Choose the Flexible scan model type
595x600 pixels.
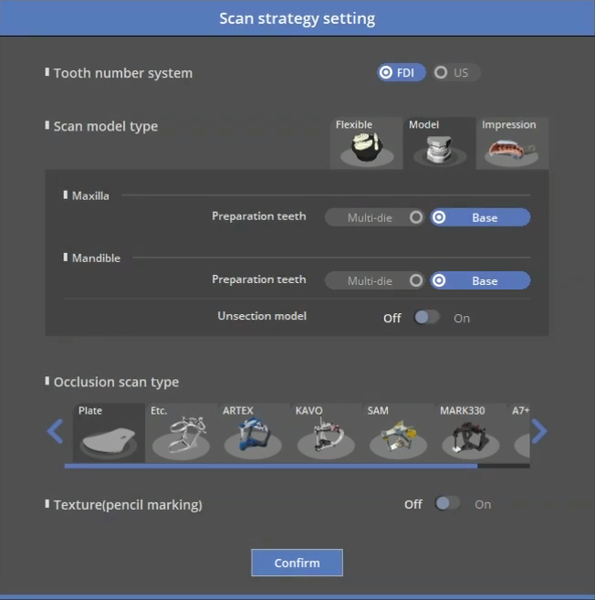[366, 143]
